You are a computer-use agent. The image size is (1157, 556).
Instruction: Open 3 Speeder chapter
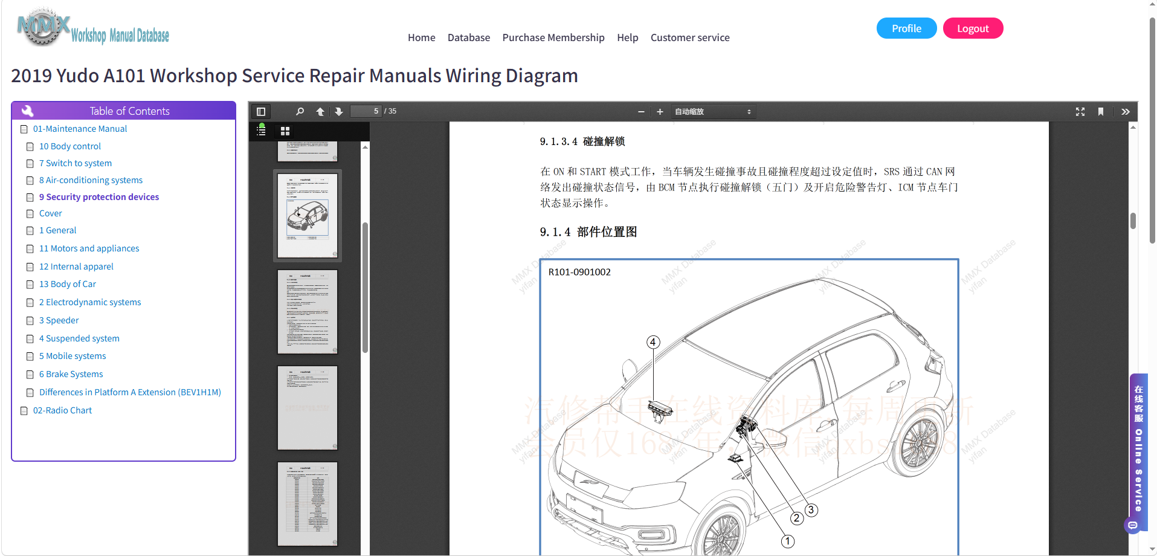coord(59,320)
